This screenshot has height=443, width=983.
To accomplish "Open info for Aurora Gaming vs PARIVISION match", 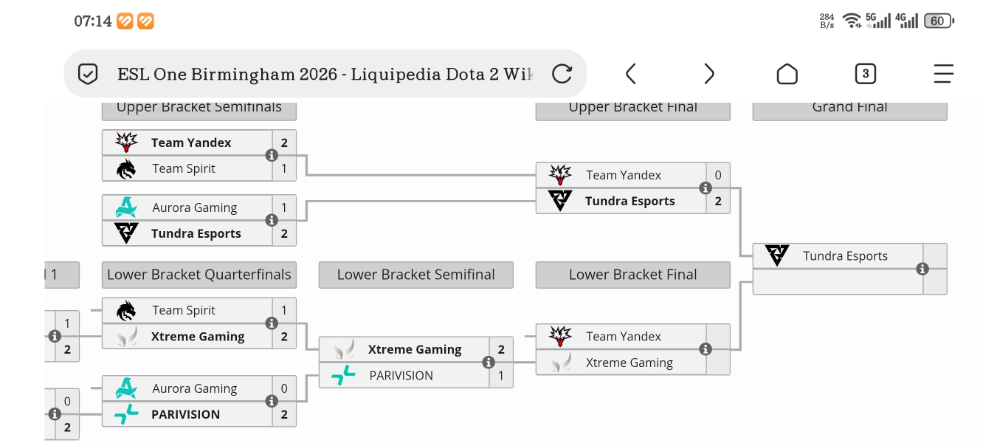I will (272, 401).
